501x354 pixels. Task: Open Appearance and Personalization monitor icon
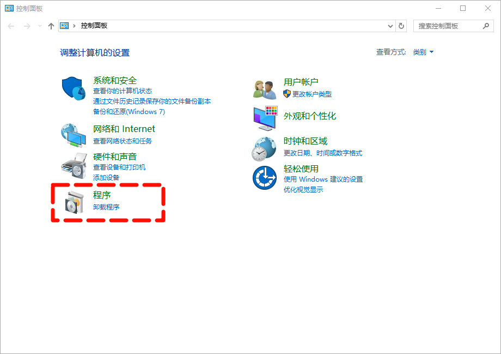click(265, 118)
